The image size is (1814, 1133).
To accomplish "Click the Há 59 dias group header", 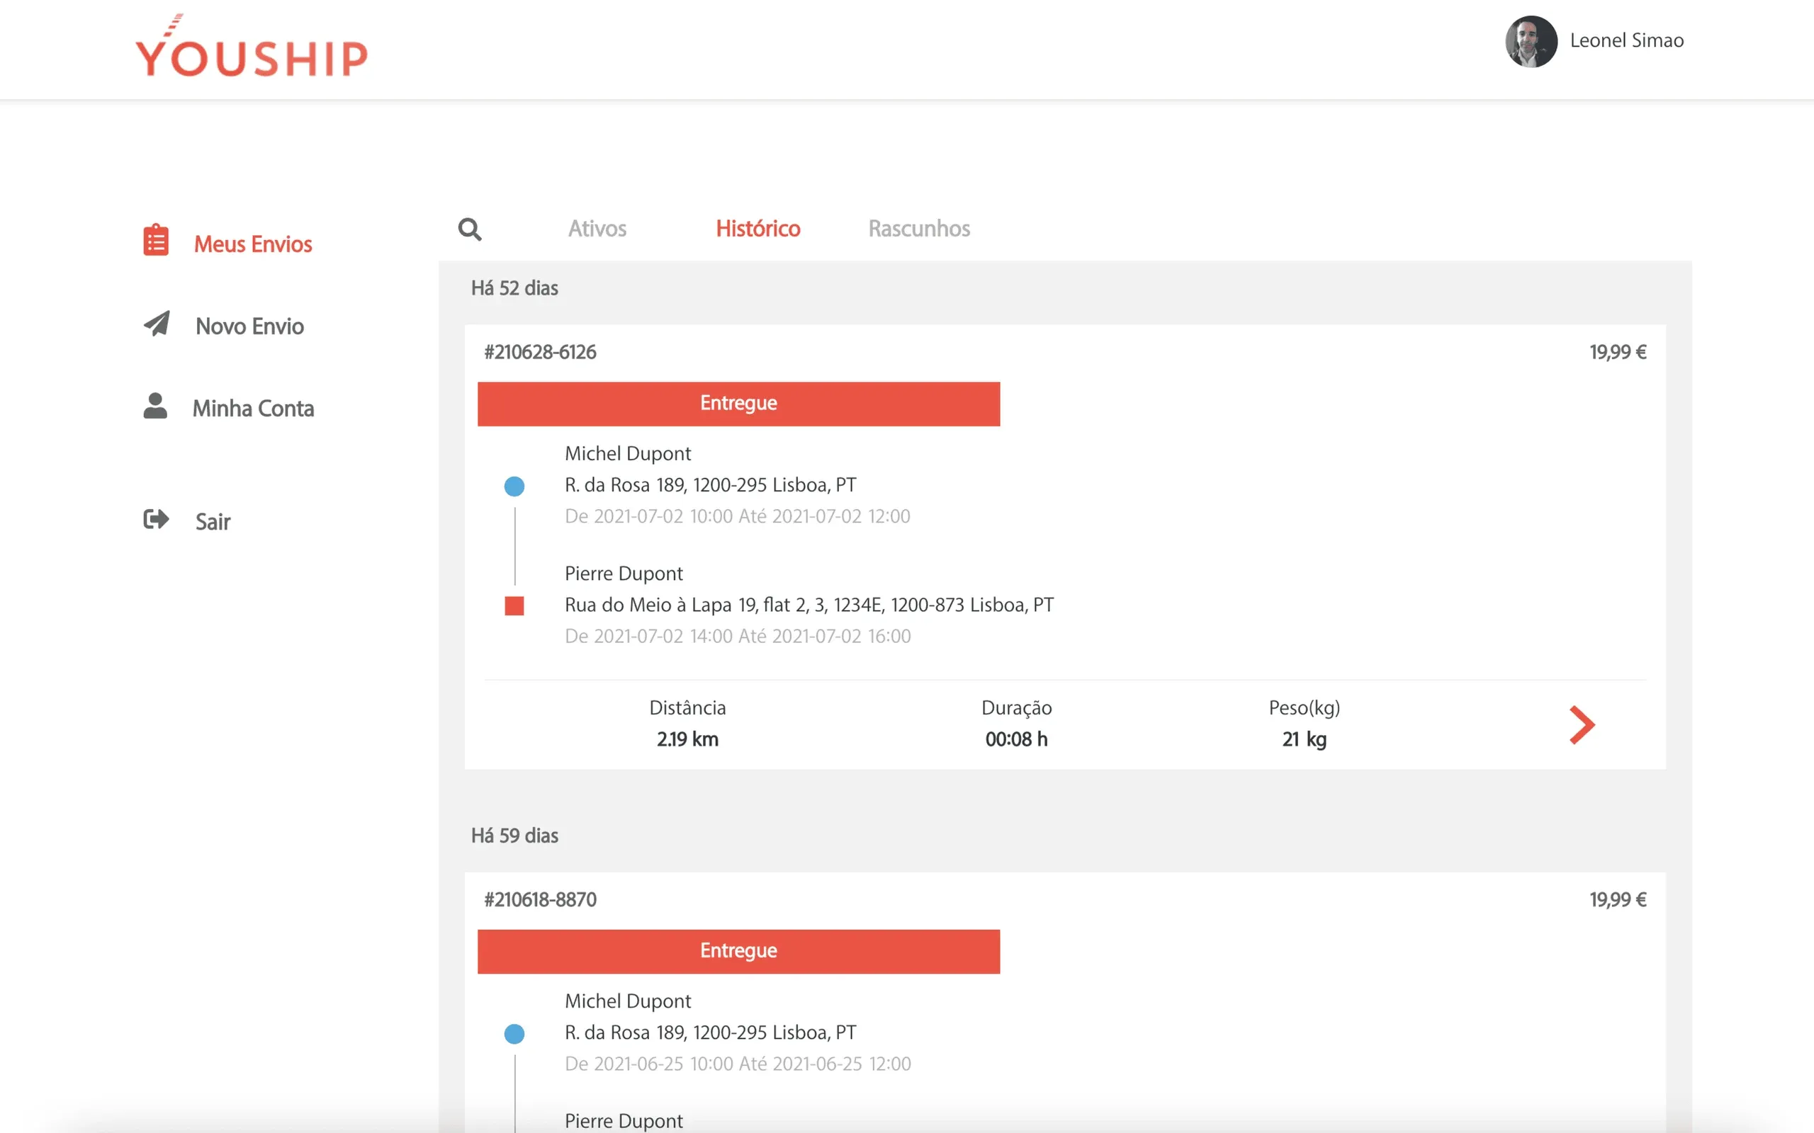I will pyautogui.click(x=515, y=836).
